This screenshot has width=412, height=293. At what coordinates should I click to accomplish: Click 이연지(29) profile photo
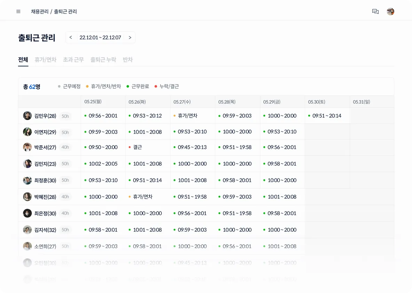click(x=27, y=132)
